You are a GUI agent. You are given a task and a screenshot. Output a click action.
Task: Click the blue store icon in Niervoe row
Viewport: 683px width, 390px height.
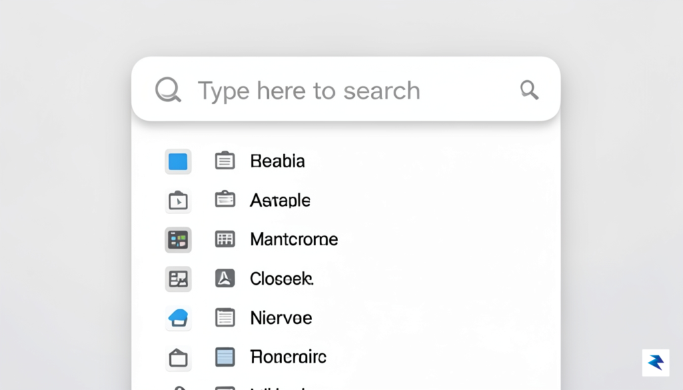click(178, 318)
